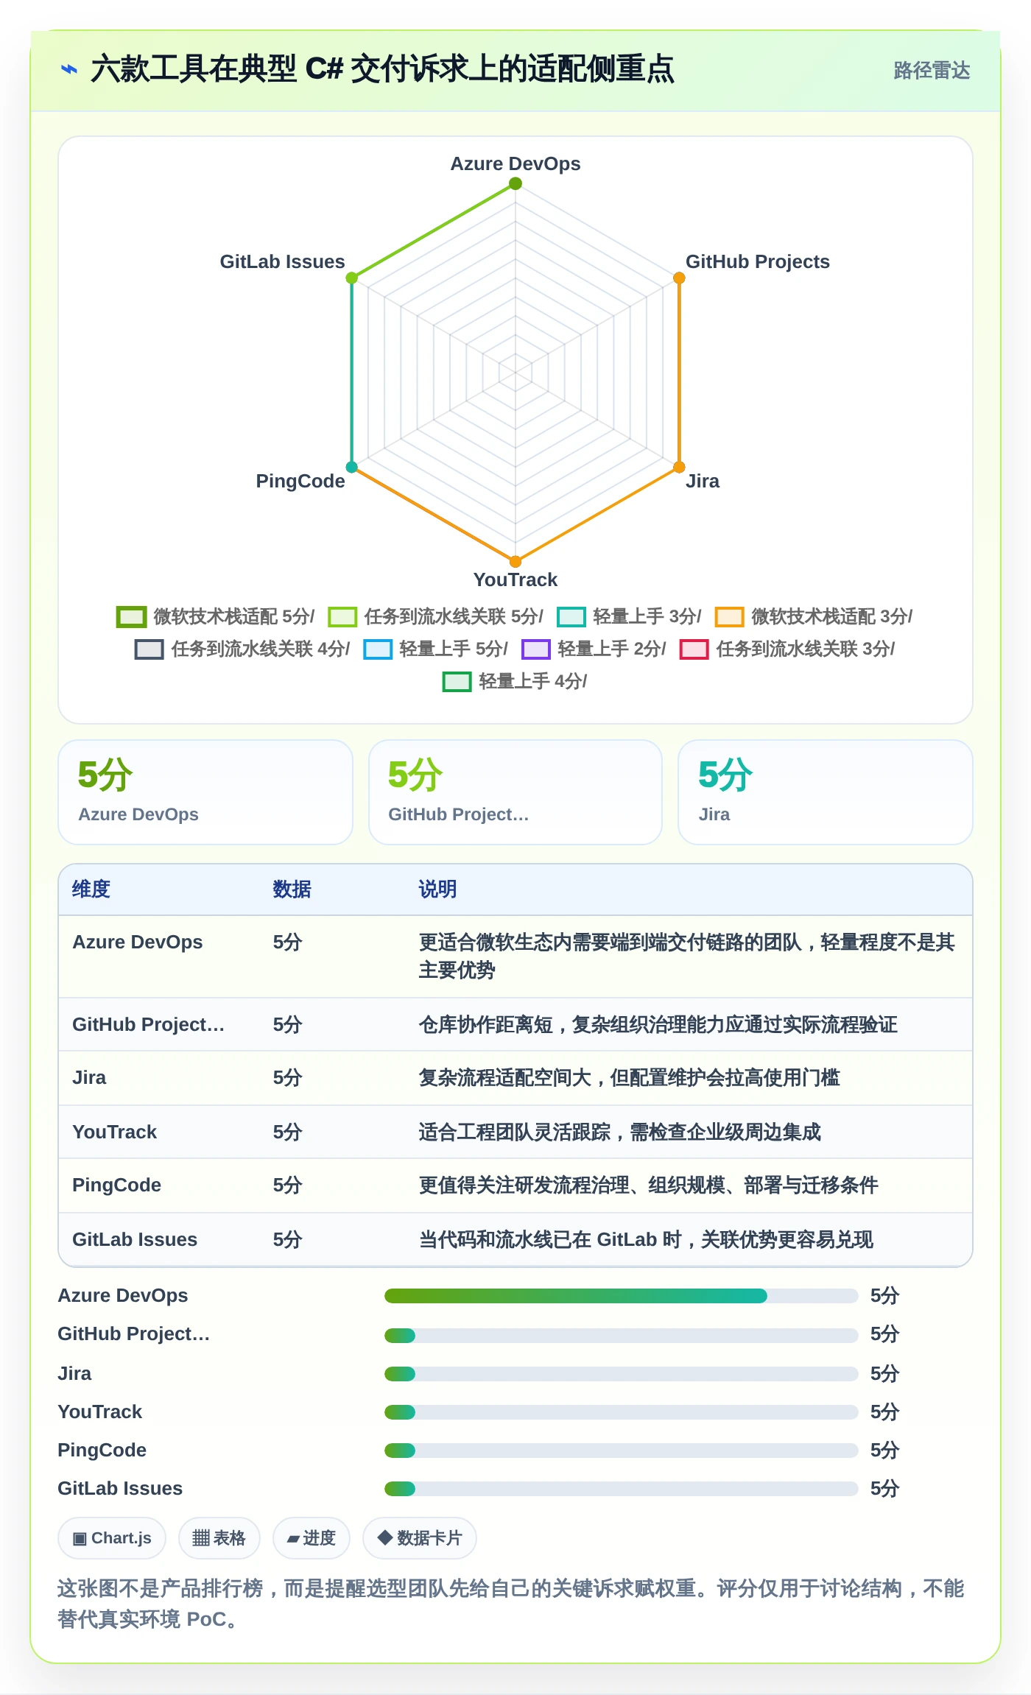Click the Azure DevOps progress bar
The image size is (1031, 1695).
click(621, 1296)
